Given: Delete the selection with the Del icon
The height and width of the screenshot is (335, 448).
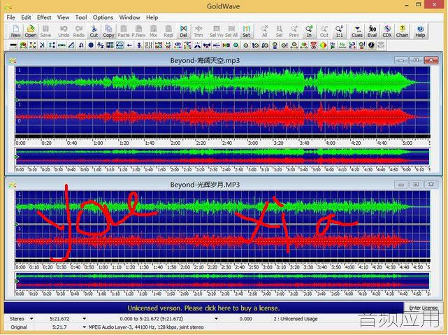Looking at the screenshot, I should [x=183, y=31].
